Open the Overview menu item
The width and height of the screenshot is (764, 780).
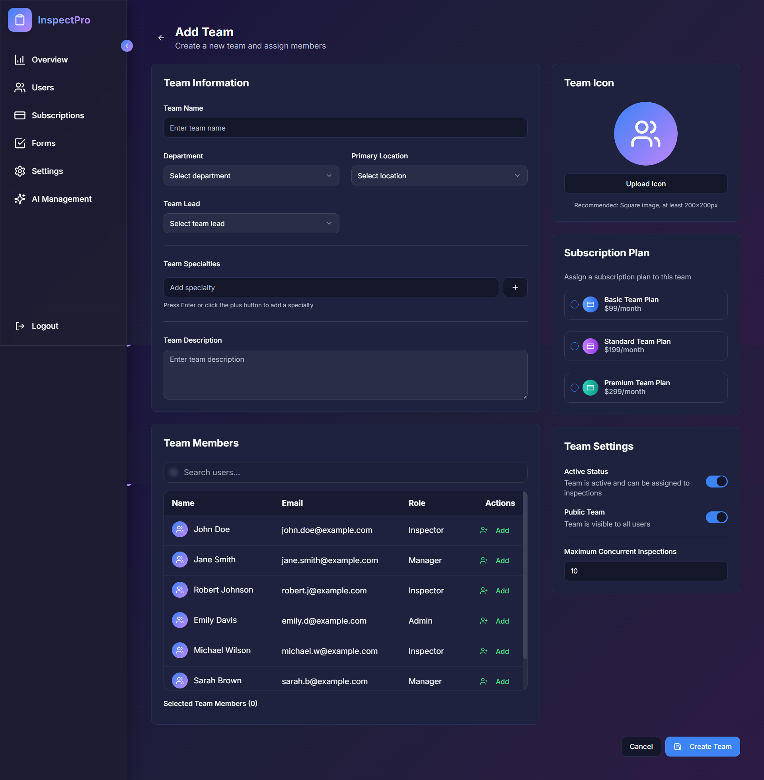pos(63,60)
